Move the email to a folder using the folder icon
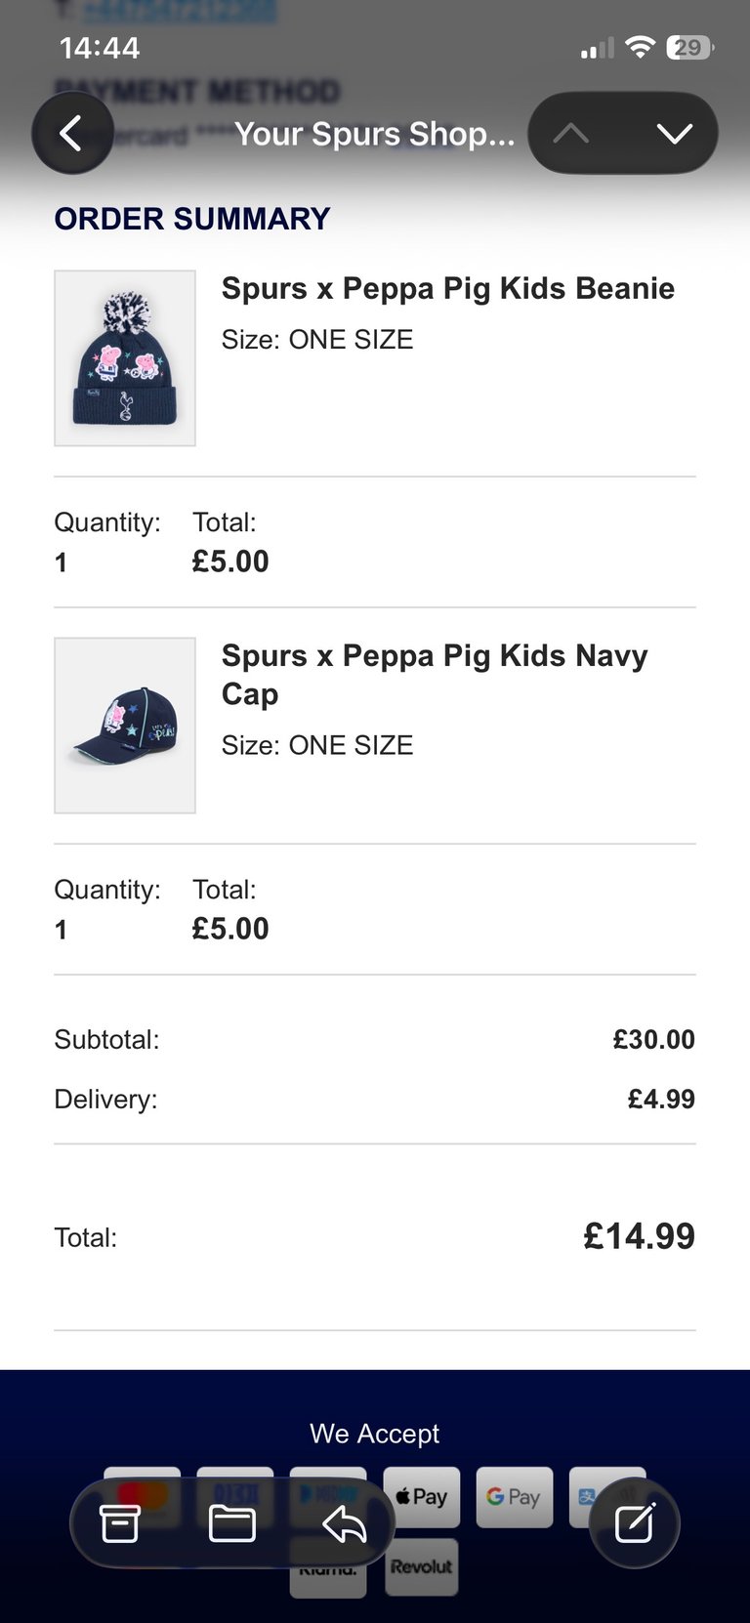 coord(232,1522)
